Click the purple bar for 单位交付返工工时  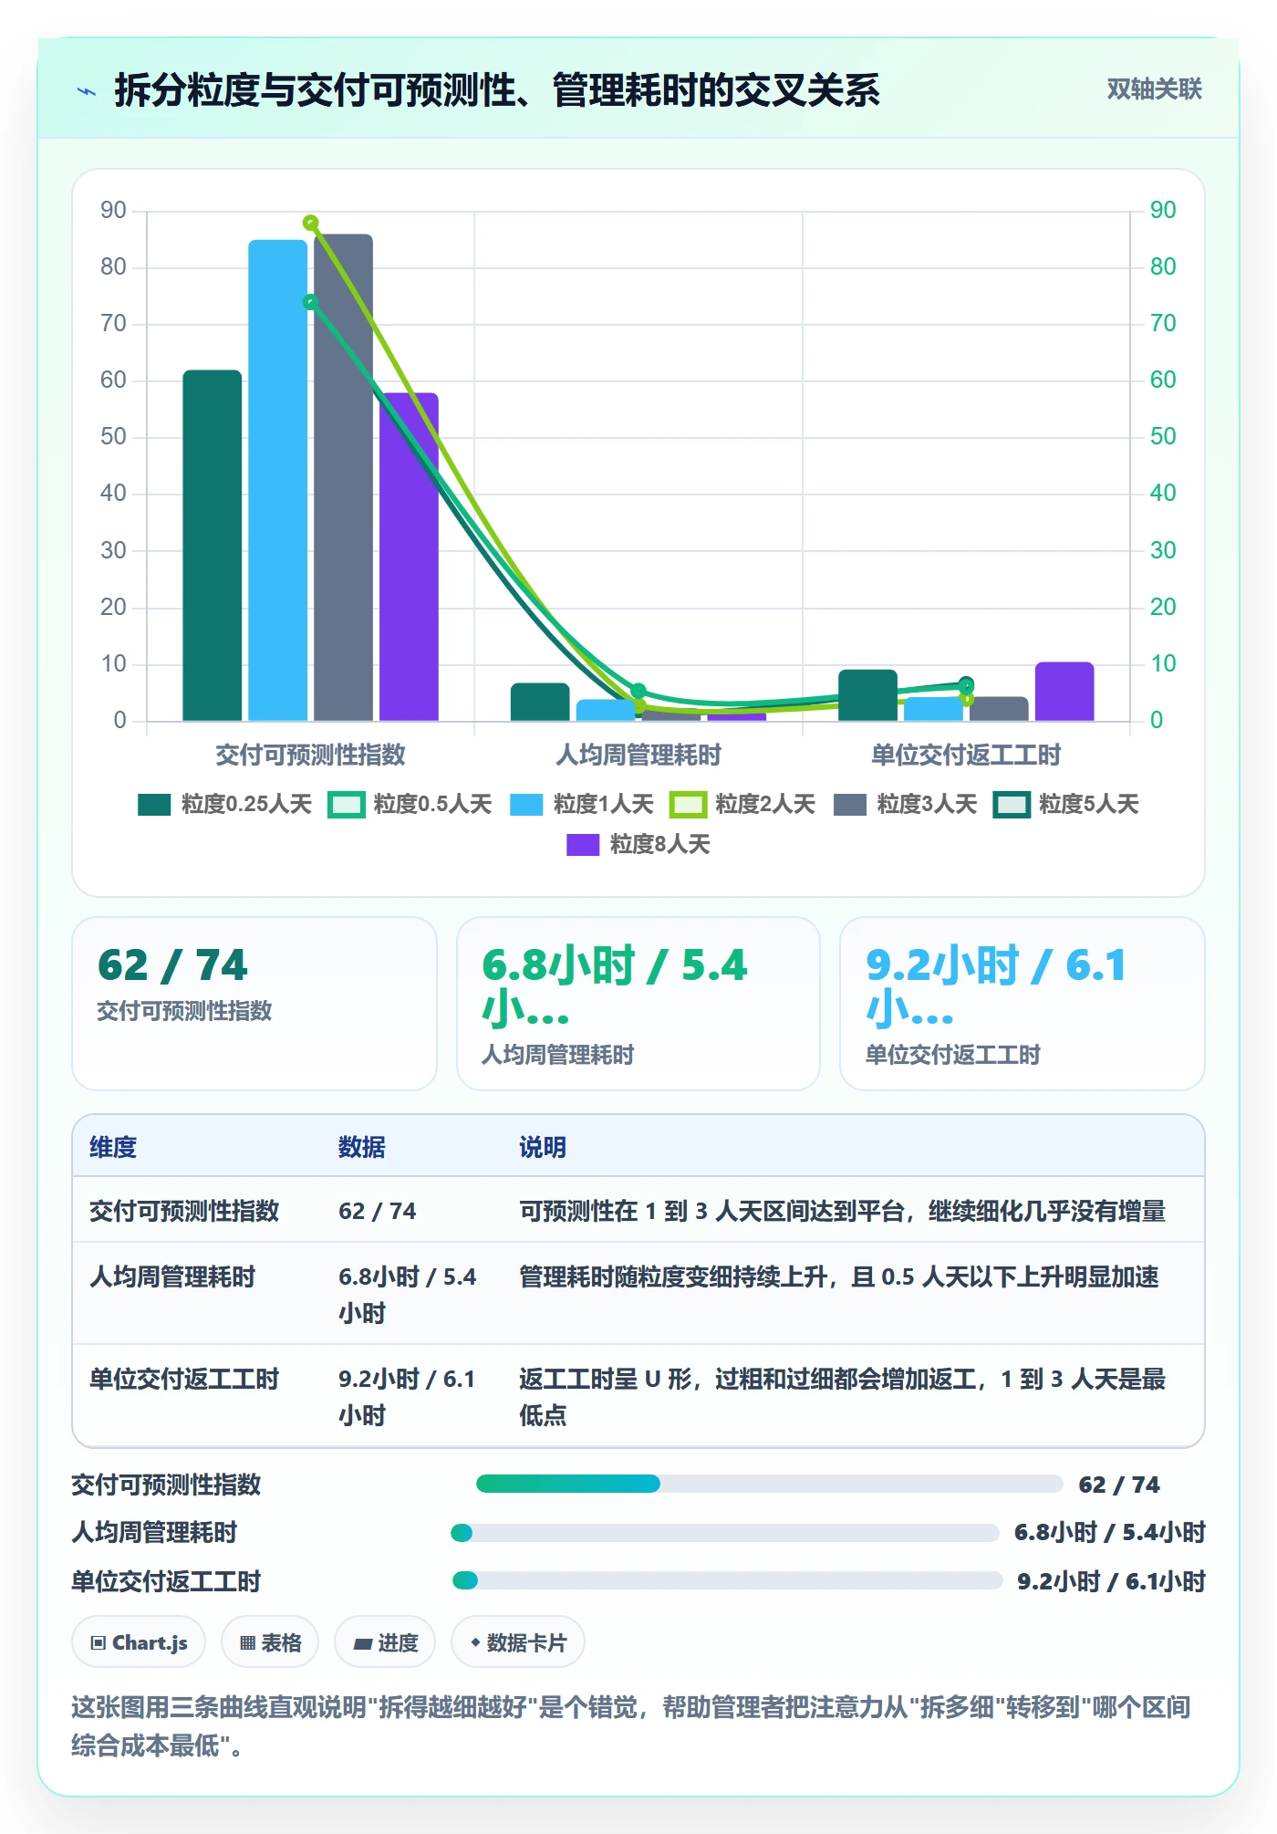coord(1064,692)
